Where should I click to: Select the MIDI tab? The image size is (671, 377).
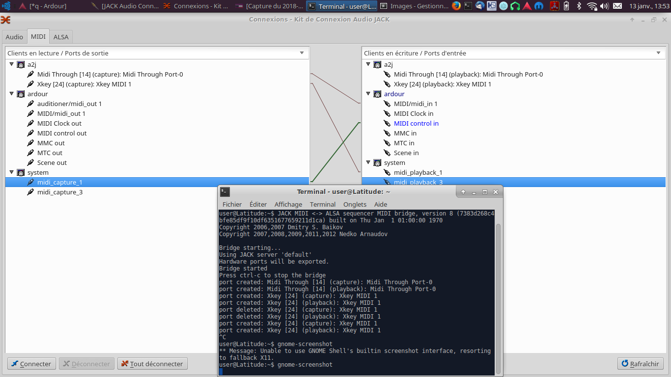point(38,36)
